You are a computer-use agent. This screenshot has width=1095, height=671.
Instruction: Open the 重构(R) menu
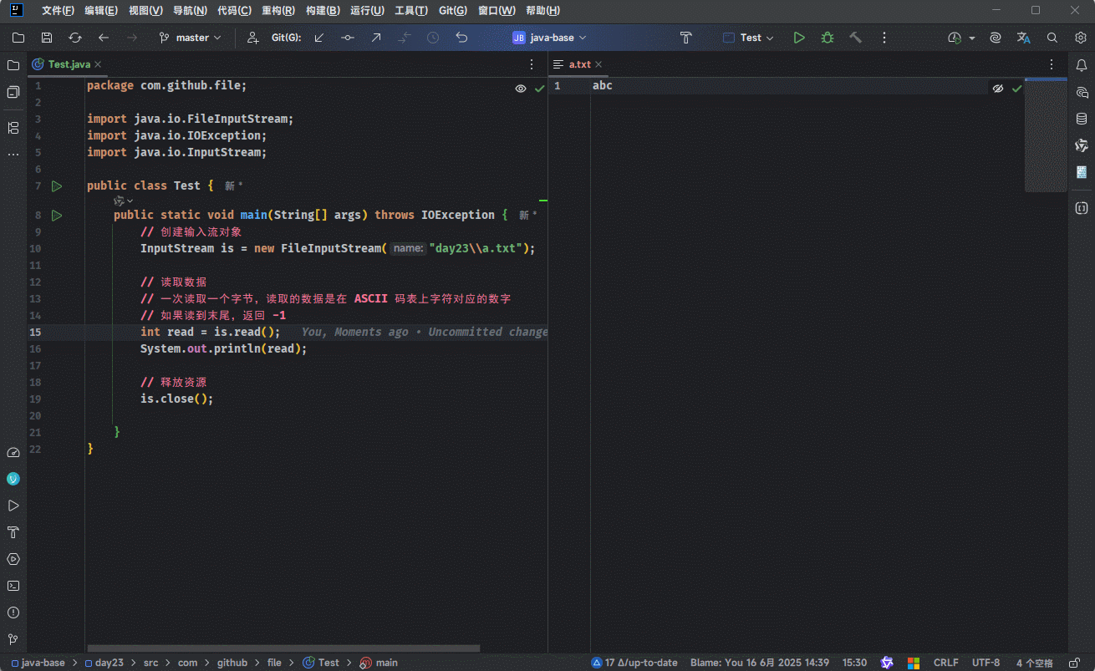tap(278, 11)
